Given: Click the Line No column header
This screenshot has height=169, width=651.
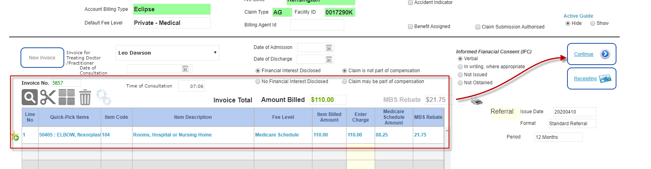Looking at the screenshot, I should click(30, 117).
